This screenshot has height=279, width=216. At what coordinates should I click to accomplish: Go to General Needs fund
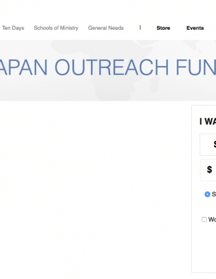(x=106, y=28)
